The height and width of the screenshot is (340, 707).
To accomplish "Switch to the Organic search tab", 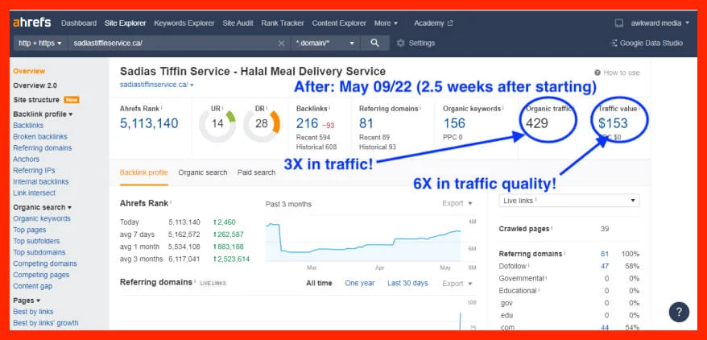I will coord(203,172).
